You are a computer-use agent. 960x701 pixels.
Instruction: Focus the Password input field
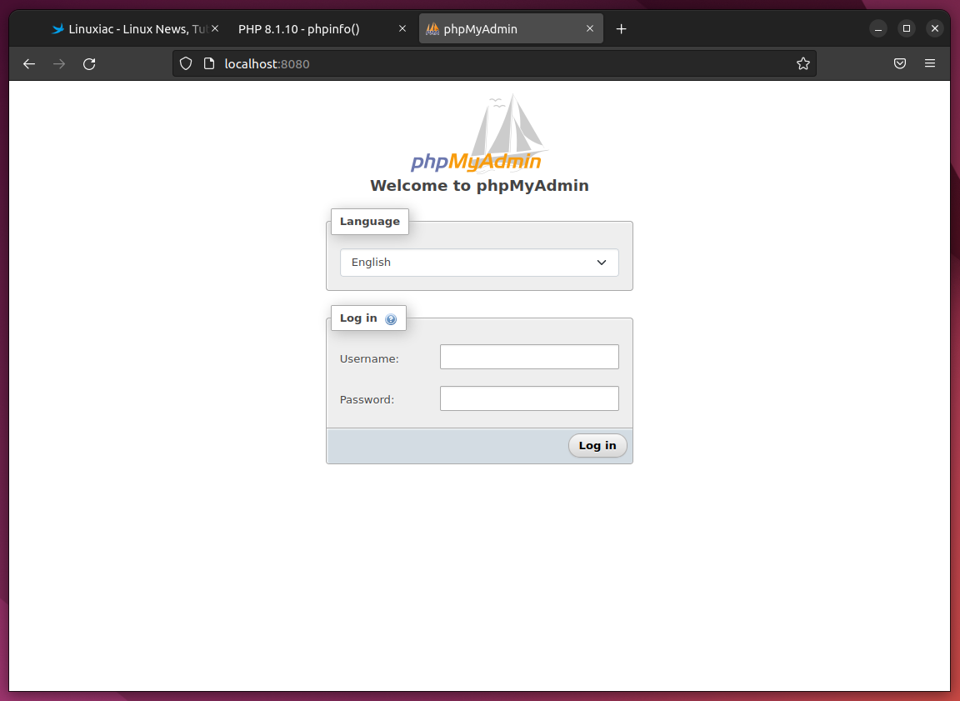click(530, 398)
